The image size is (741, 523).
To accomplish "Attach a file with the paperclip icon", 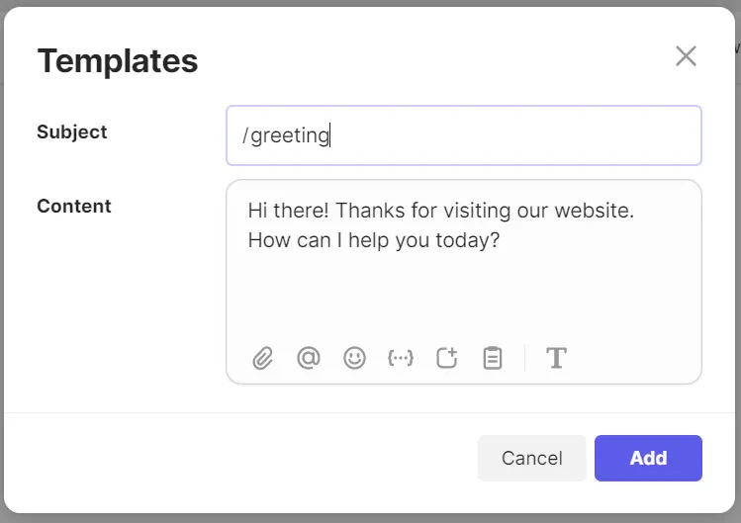I will click(x=262, y=358).
